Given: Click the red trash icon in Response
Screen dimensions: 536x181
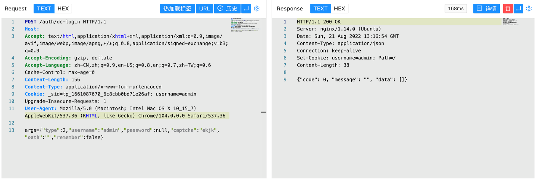Looking at the screenshot, I should pos(508,9).
